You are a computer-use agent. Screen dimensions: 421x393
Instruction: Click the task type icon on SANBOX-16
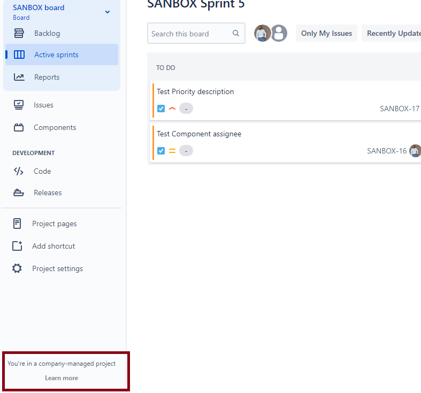(161, 151)
